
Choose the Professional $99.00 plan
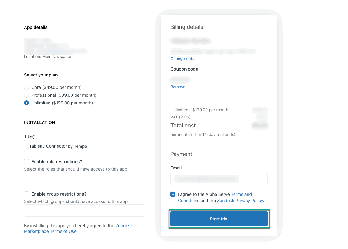[26, 95]
